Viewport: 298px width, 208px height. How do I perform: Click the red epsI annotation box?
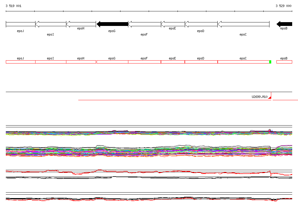(51, 62)
